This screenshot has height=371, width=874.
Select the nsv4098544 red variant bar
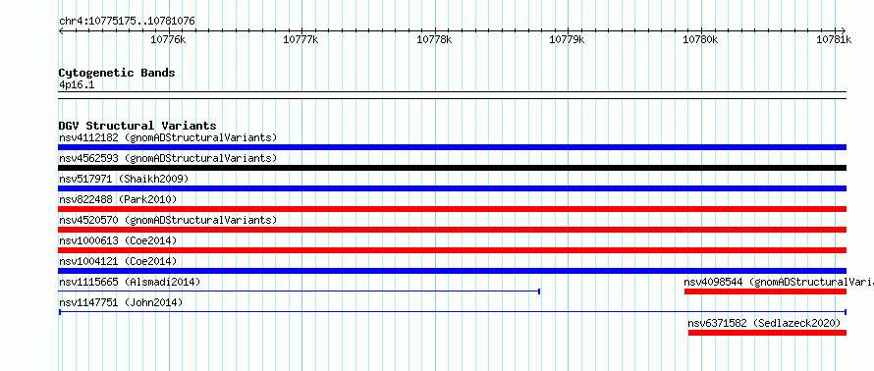click(765, 291)
